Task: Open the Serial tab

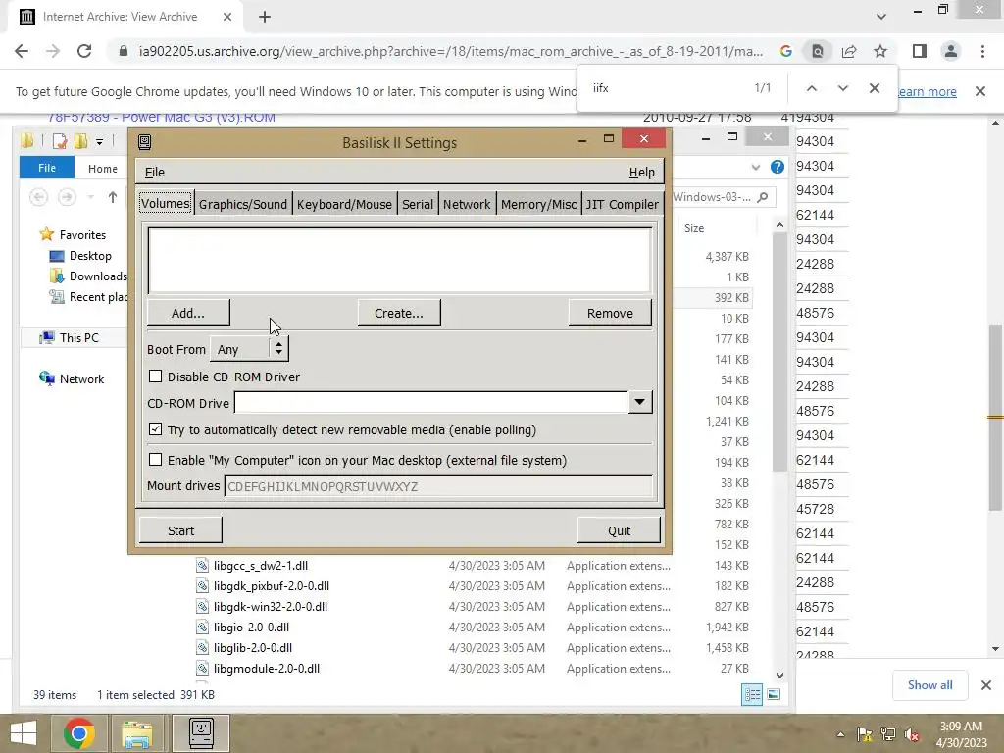Action: [x=418, y=204]
